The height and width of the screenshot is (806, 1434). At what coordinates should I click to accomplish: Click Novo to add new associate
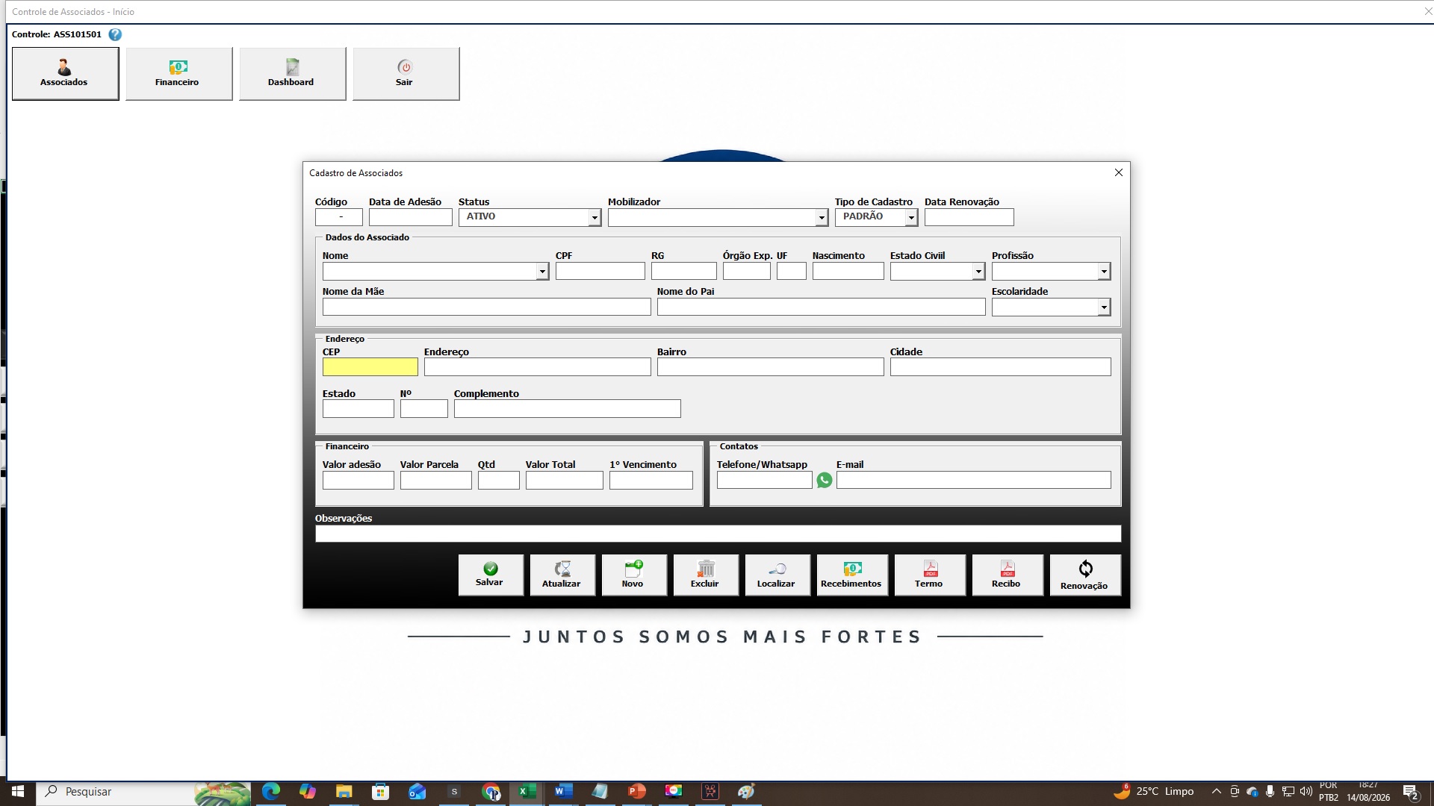[x=634, y=575]
